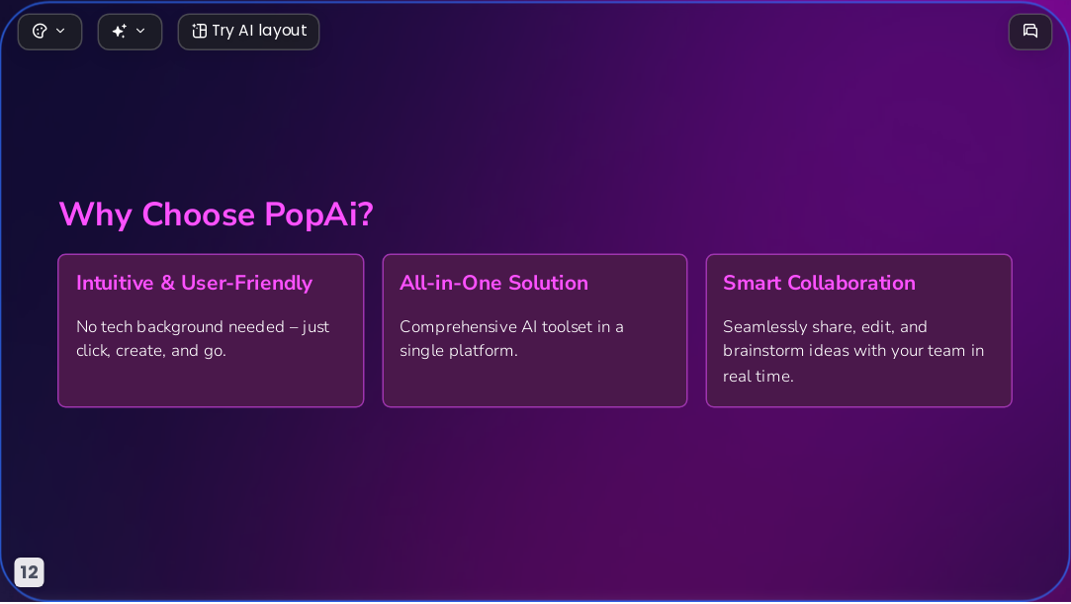
Task: Select the 'Why Choose PopAi?' heading
Action: pyautogui.click(x=216, y=215)
